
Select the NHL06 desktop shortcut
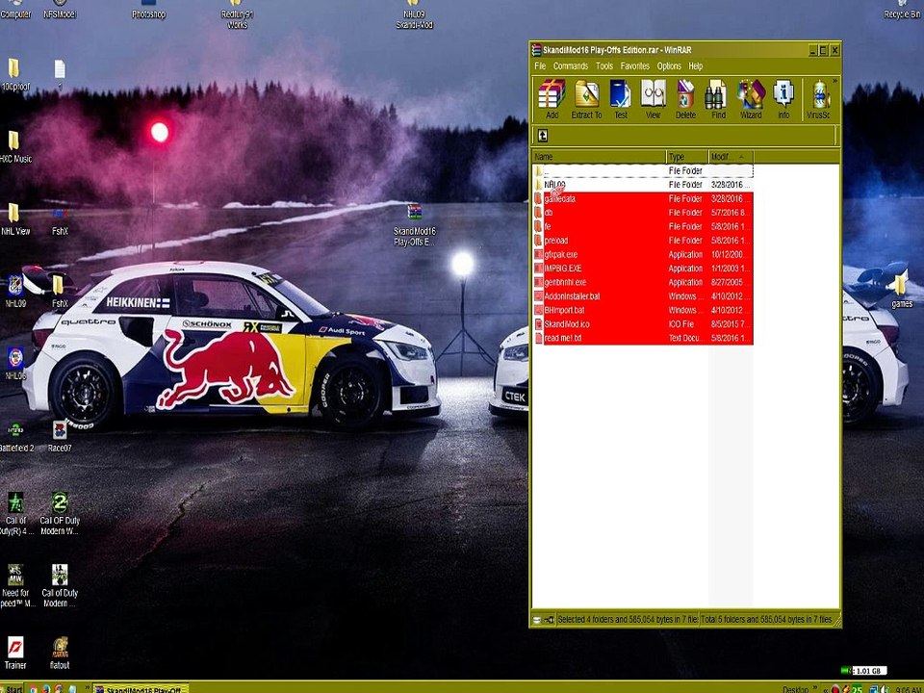(15, 364)
